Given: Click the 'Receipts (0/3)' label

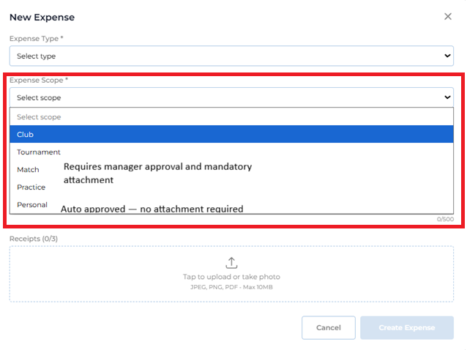Looking at the screenshot, I should point(34,239).
